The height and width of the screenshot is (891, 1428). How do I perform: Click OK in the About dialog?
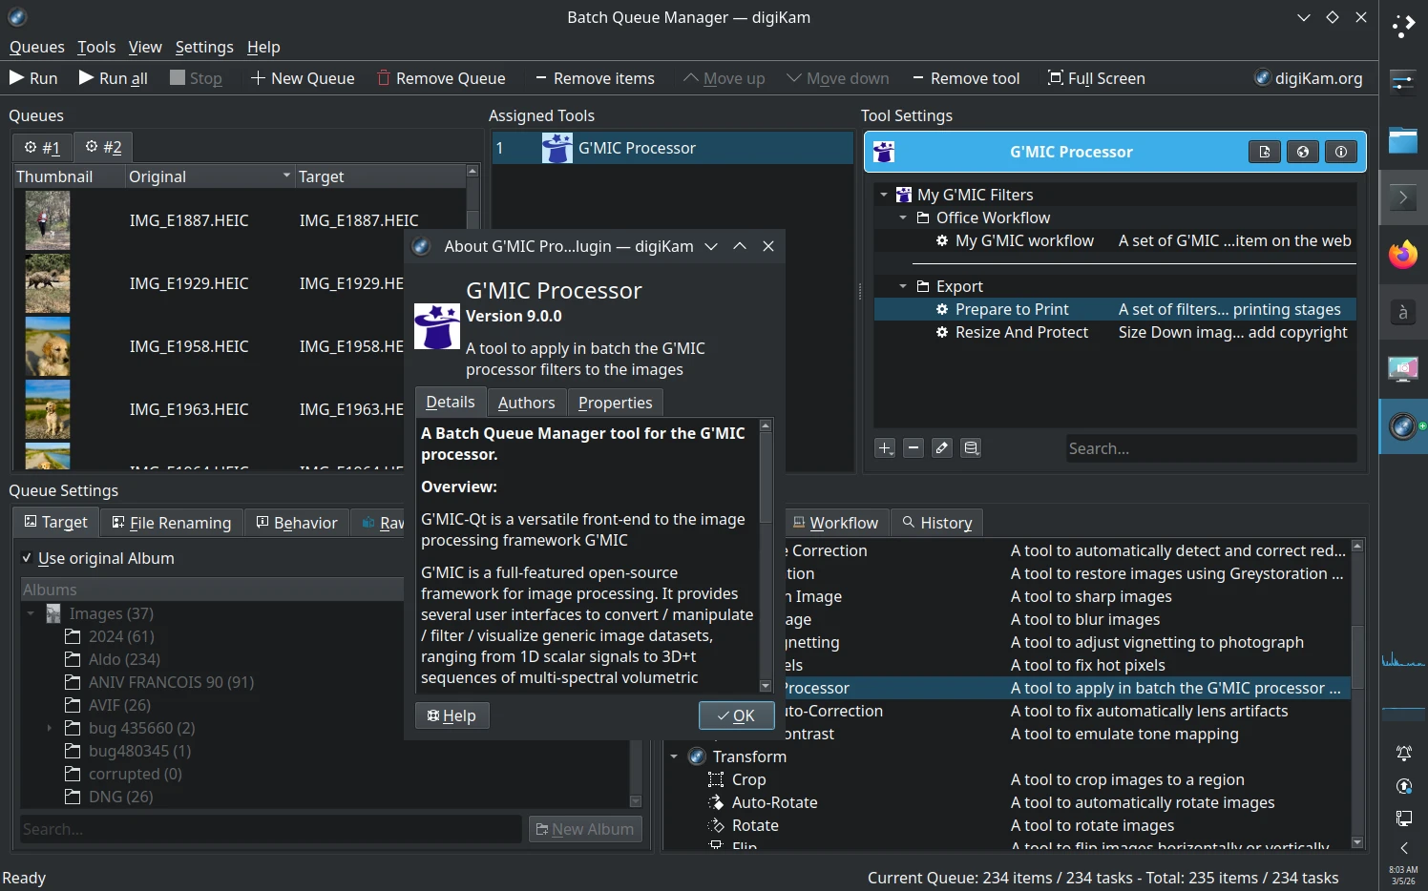click(x=736, y=715)
